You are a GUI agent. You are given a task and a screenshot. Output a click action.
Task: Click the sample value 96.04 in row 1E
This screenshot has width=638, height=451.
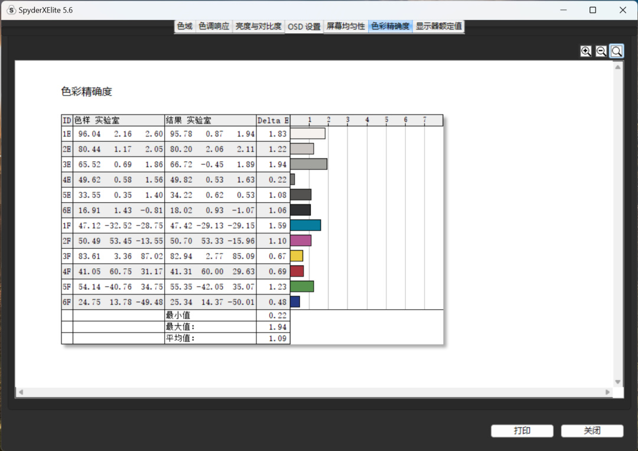click(89, 134)
